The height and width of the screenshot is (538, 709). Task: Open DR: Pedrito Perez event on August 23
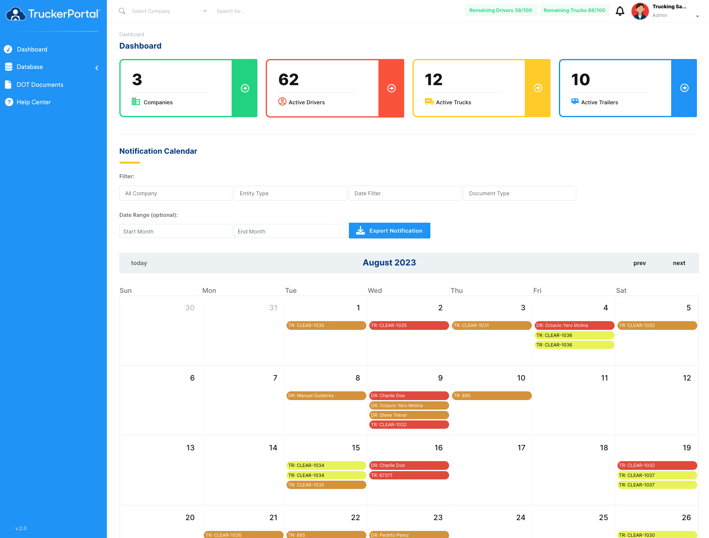point(409,535)
